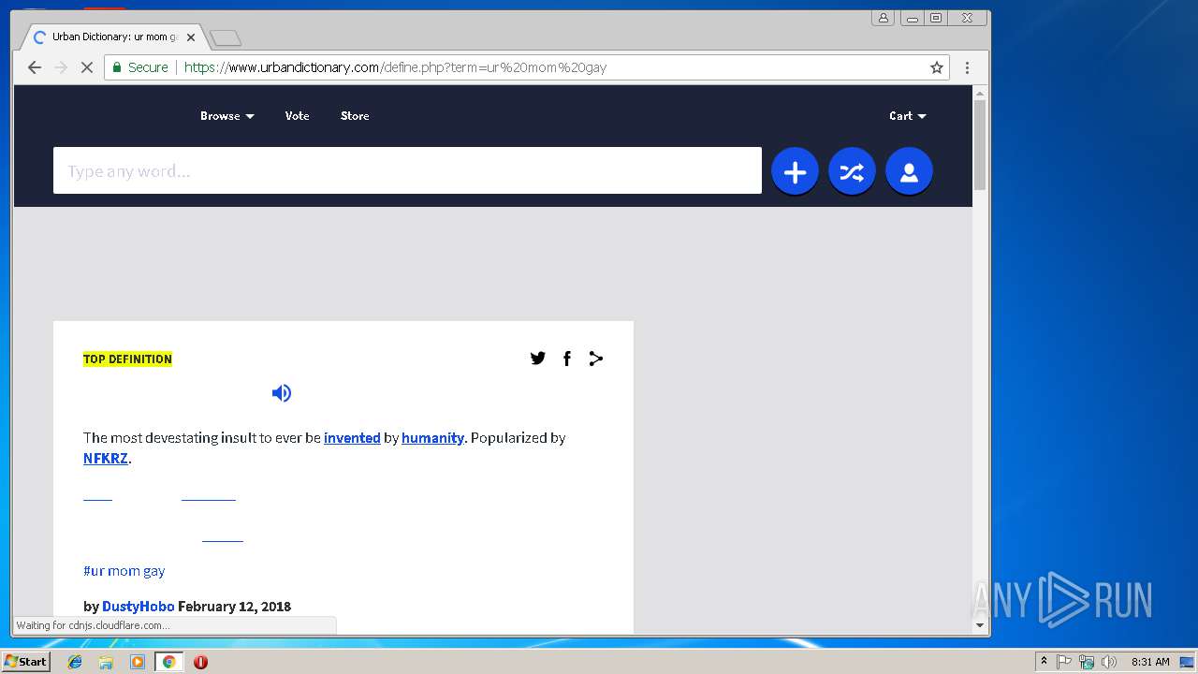Click the Chrome taskbar icon
The image size is (1198, 674).
tap(168, 662)
